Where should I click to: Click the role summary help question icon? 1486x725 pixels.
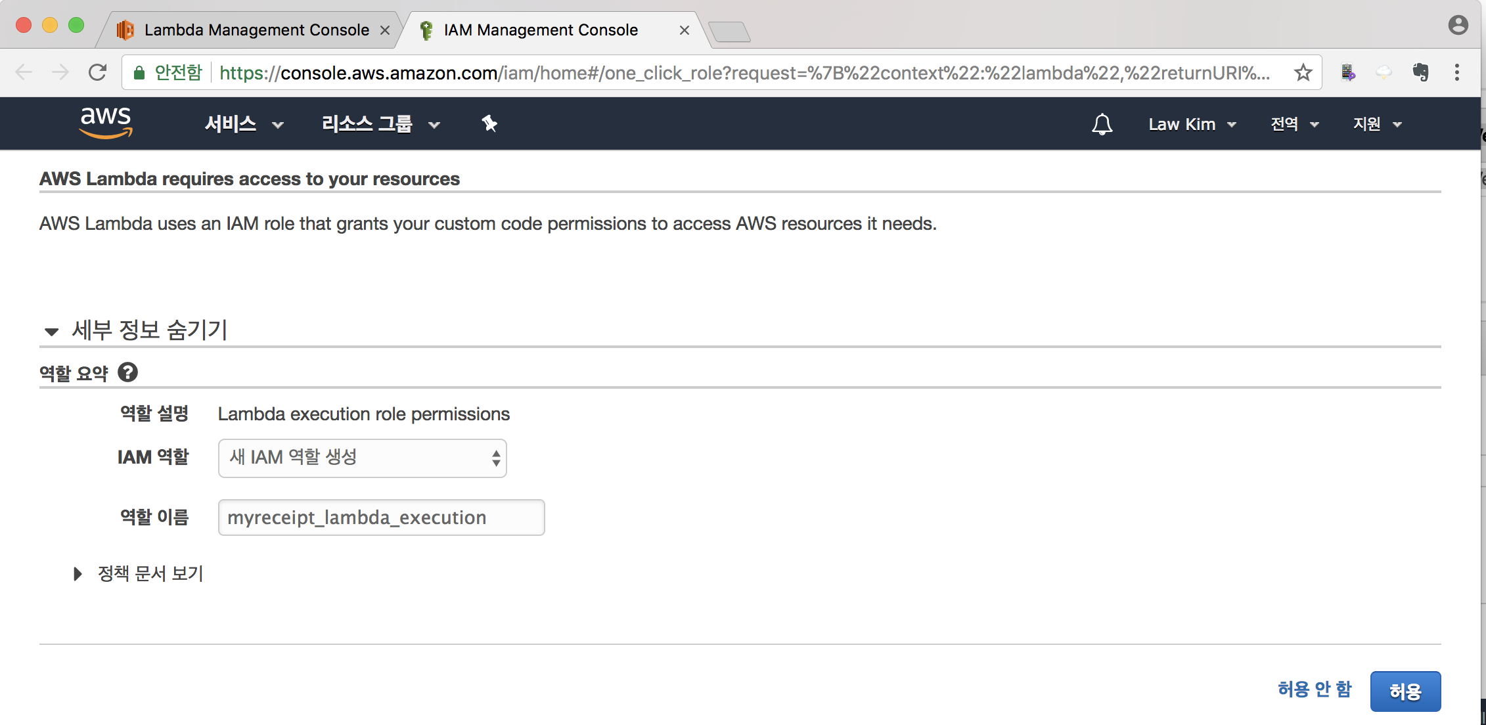(x=127, y=372)
